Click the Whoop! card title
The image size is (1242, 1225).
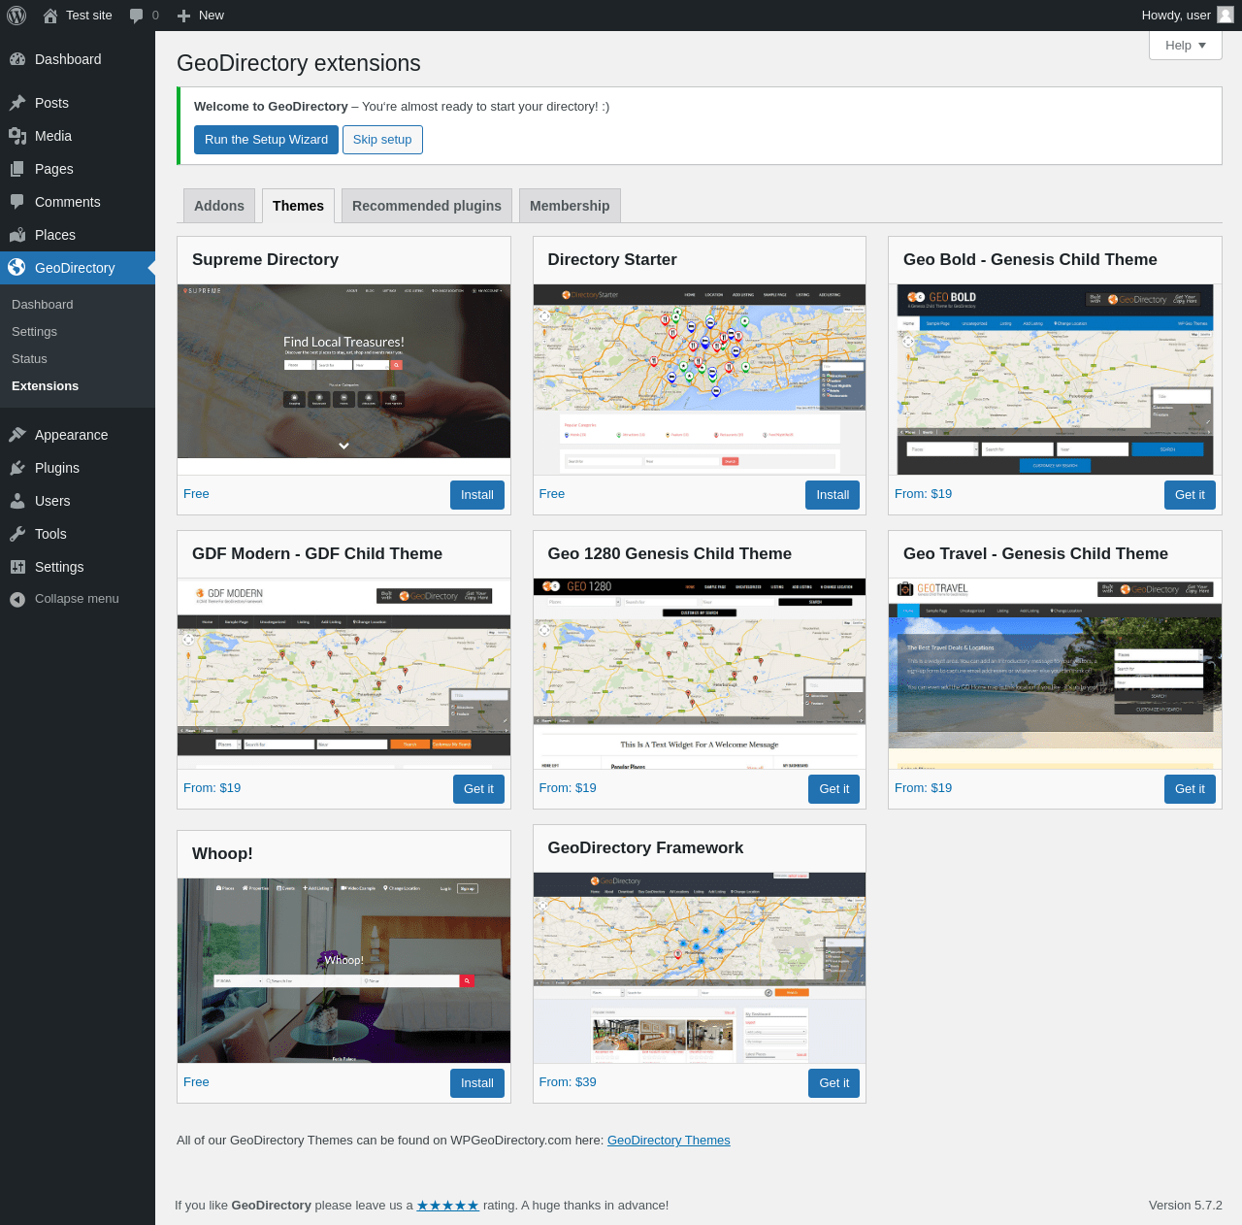[222, 854]
